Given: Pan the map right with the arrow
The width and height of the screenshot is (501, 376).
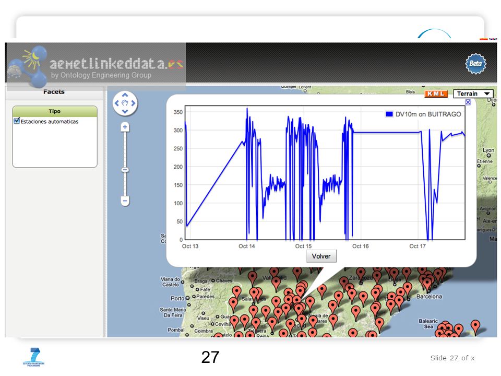Looking at the screenshot, I should (x=133, y=103).
